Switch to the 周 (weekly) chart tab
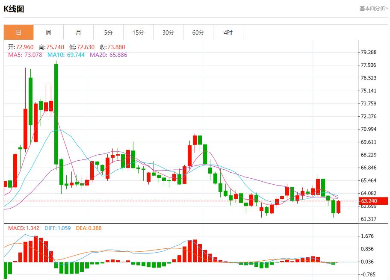390x280 pixels. (x=48, y=32)
